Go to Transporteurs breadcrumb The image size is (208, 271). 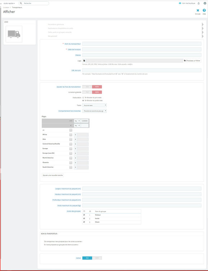pyautogui.click(x=17, y=8)
